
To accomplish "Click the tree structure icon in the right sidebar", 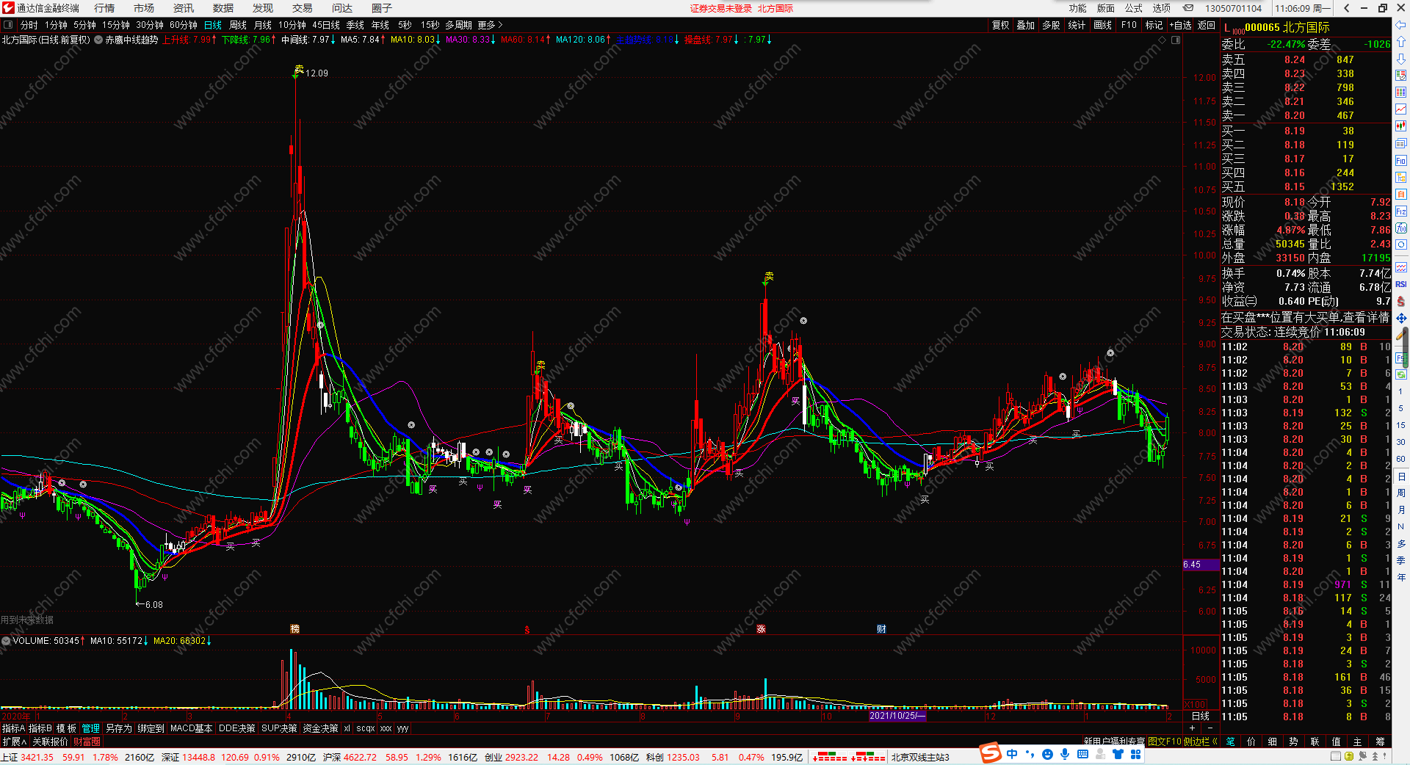I will click(x=1401, y=178).
